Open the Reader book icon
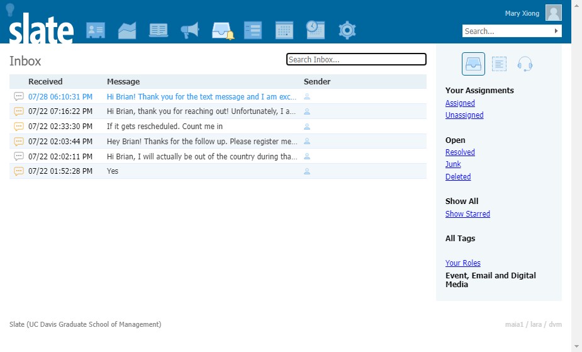Image resolution: width=582 pixels, height=352 pixels. pos(159,30)
